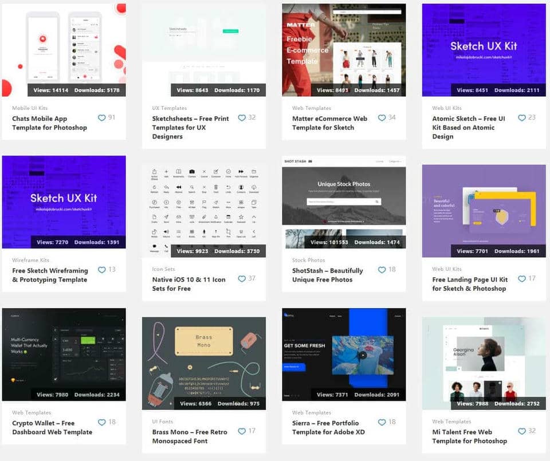Open the Sierra Free Portfolio Template title
The height and width of the screenshot is (461, 550).
[x=325, y=427]
